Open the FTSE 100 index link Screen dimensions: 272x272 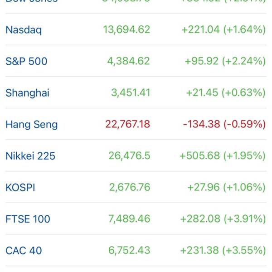pyautogui.click(x=28, y=219)
